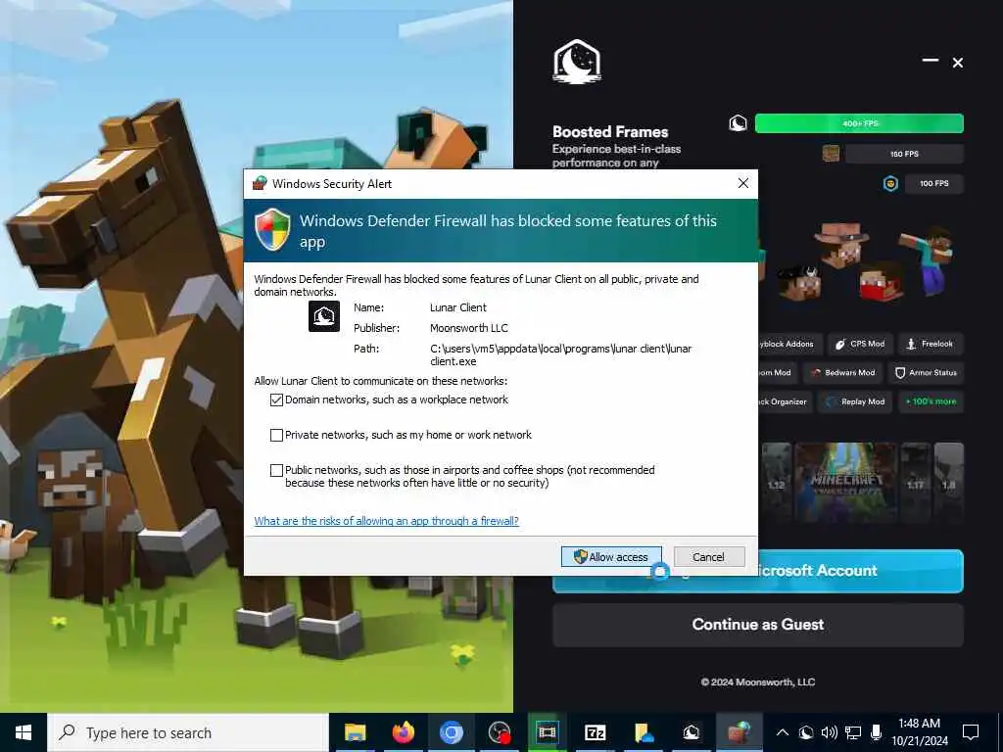Click the hexagon icon beside 100 FPS
The image size is (1003, 752).
(x=890, y=184)
